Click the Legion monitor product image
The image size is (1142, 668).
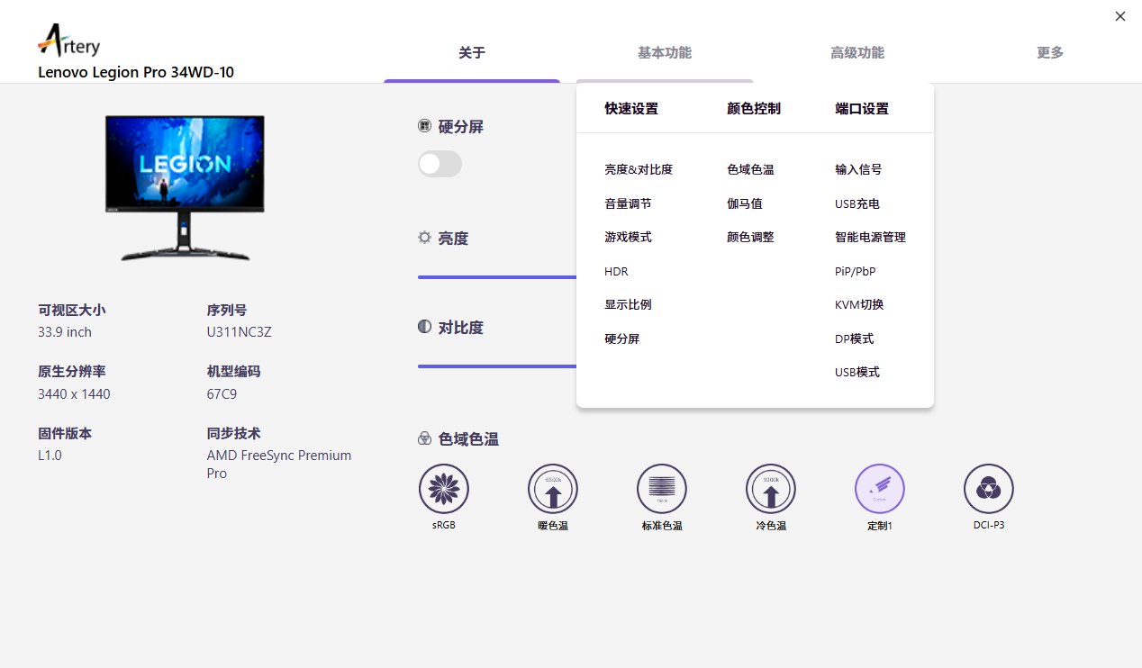pos(185,186)
